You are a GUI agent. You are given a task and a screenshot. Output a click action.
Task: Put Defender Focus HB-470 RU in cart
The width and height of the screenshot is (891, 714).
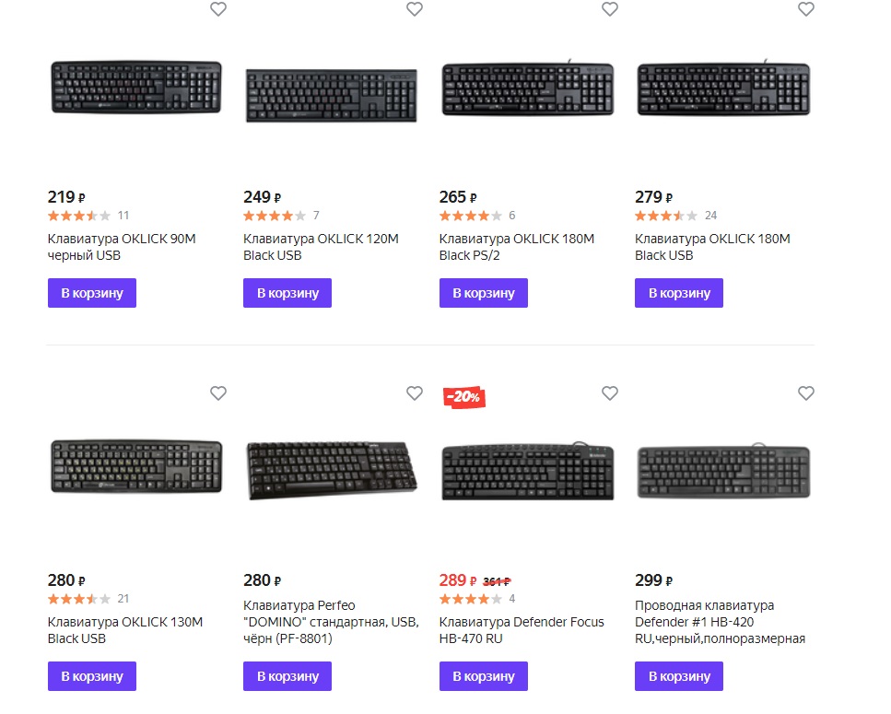pyautogui.click(x=484, y=676)
